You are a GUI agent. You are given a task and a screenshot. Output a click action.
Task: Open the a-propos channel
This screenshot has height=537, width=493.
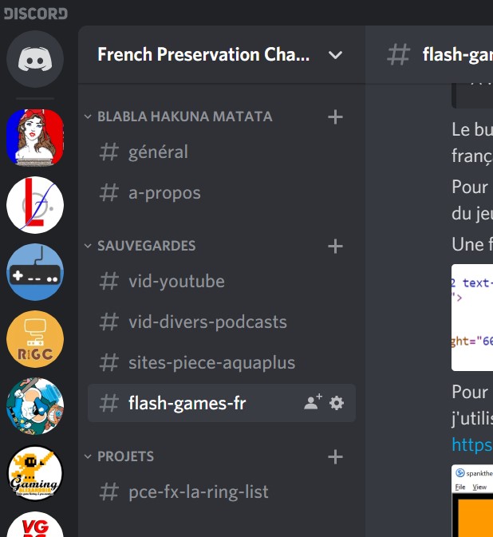(x=222, y=193)
